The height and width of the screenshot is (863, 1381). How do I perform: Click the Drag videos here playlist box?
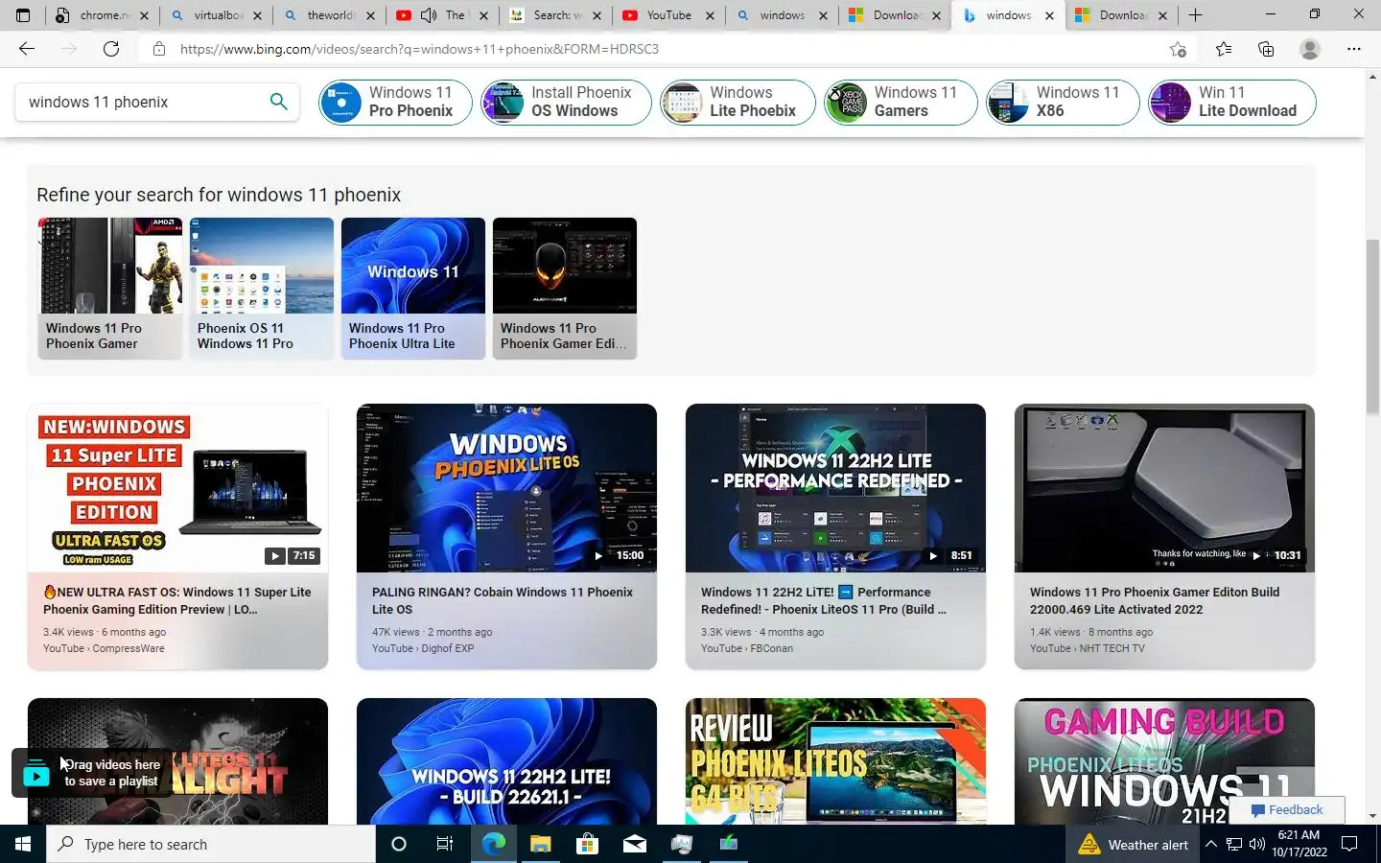(x=92, y=773)
